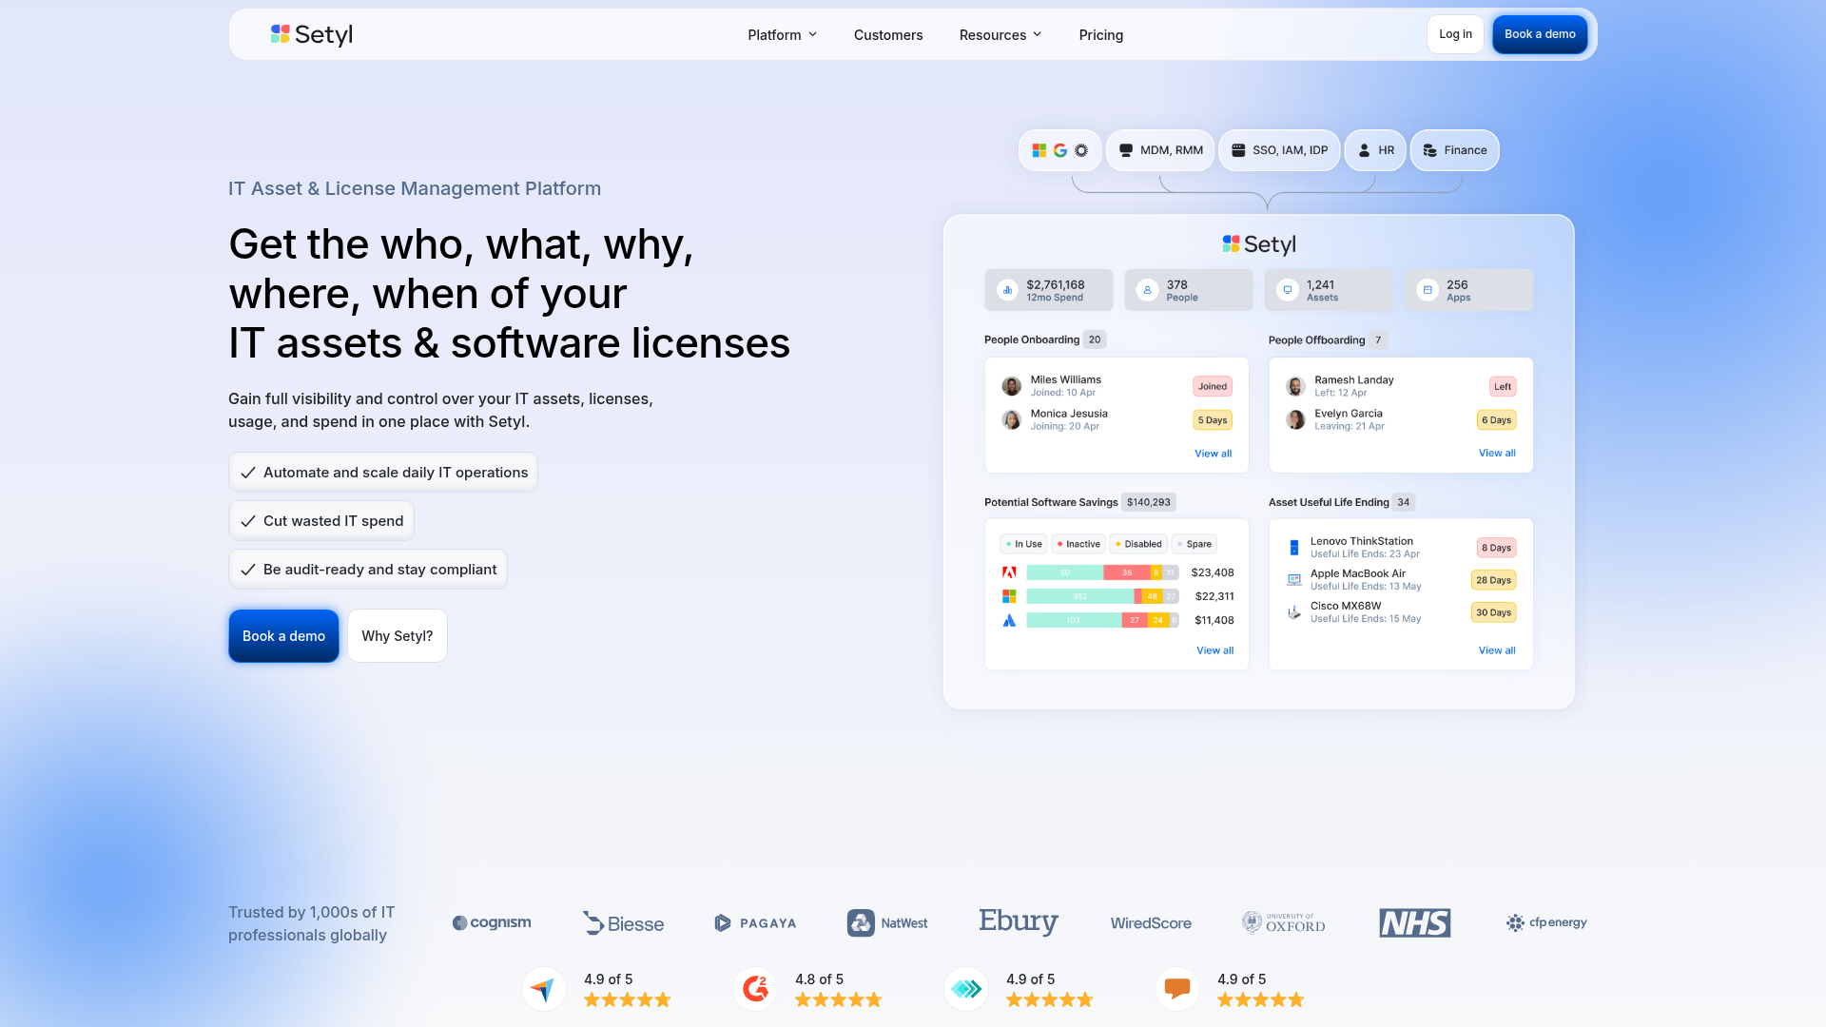1826x1027 pixels.
Task: Click the Atlassian app icon
Action: click(x=1009, y=620)
